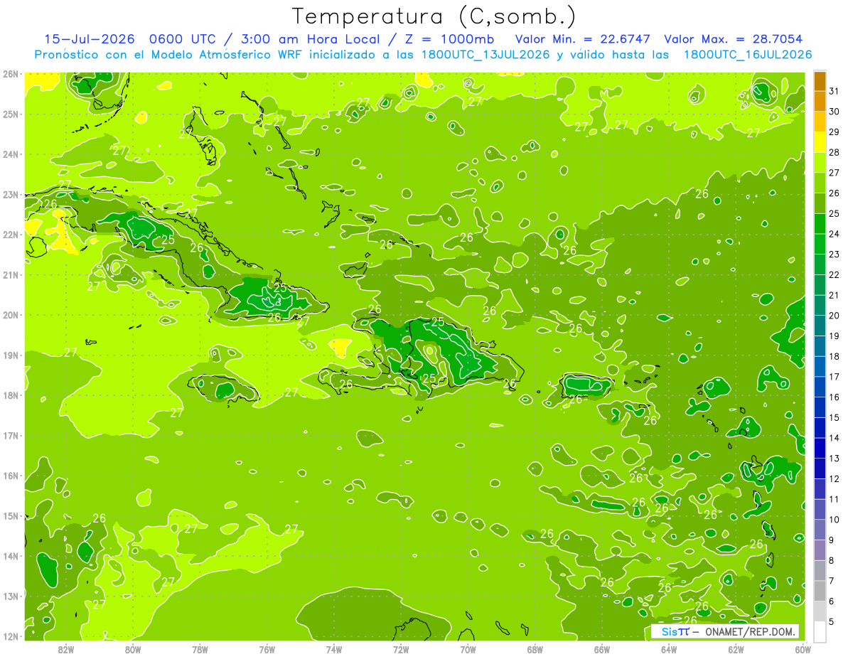Screen dimensions: 853x659
Task: Click legend value '12' on color bar
Action: (835, 478)
